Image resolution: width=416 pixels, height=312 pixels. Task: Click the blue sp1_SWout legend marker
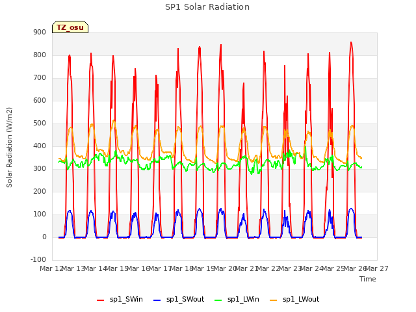point(157,300)
